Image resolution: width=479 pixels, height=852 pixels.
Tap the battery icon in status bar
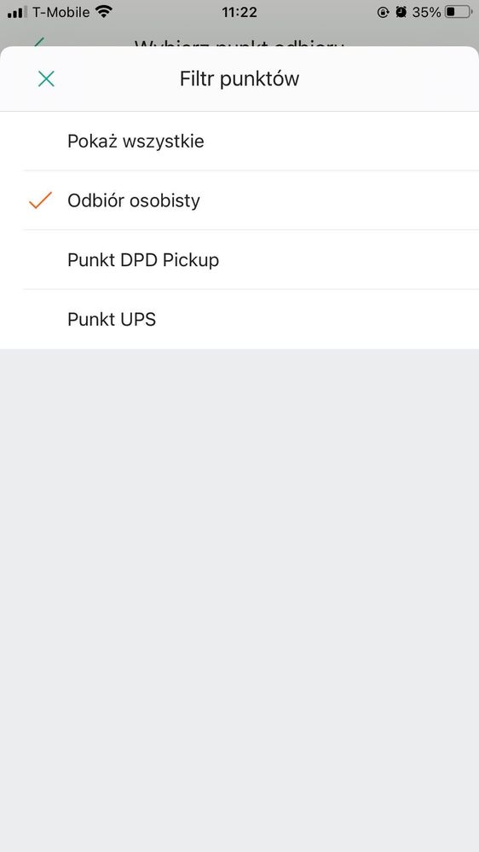[x=459, y=12]
